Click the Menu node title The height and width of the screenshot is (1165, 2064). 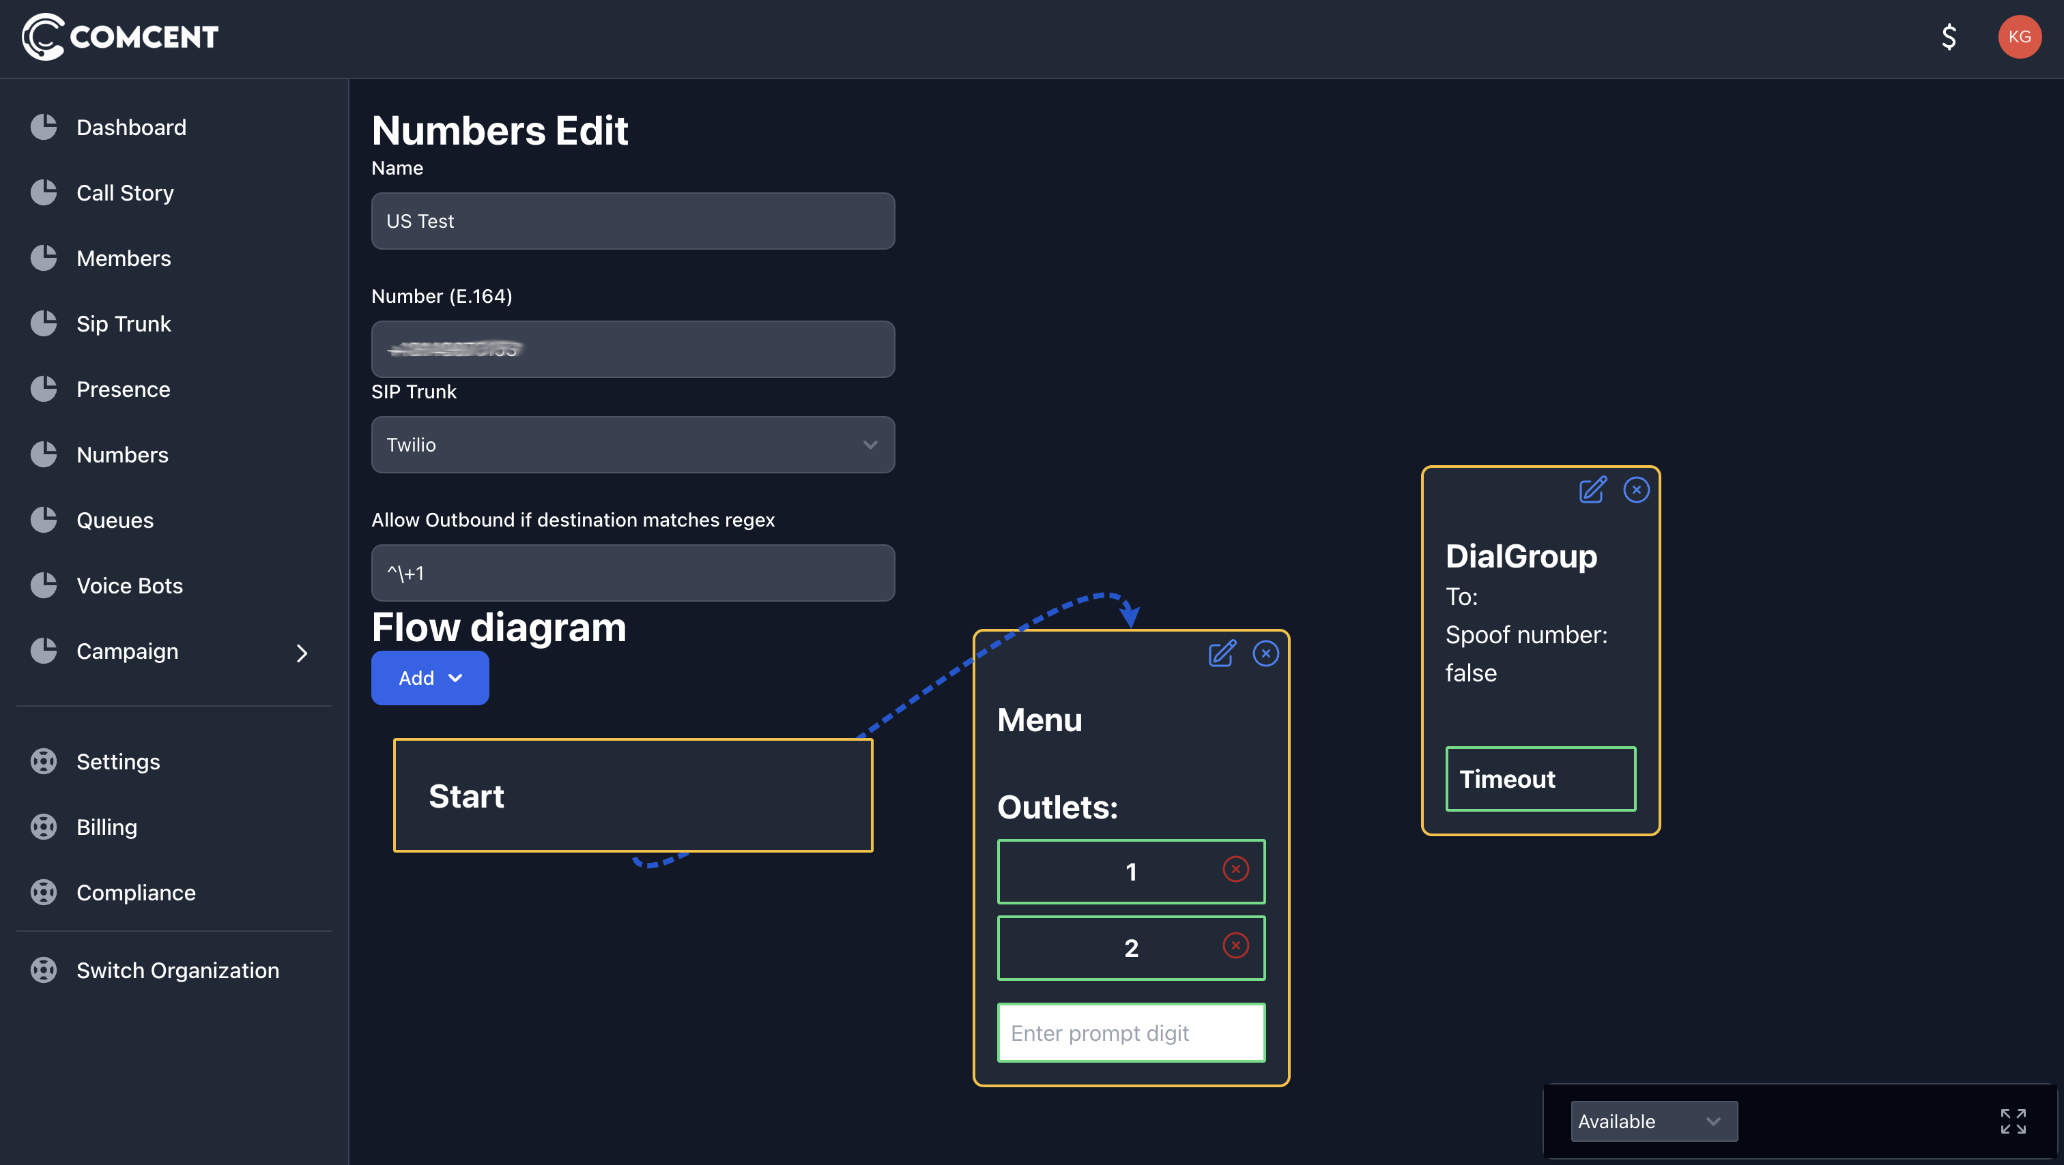tap(1040, 720)
